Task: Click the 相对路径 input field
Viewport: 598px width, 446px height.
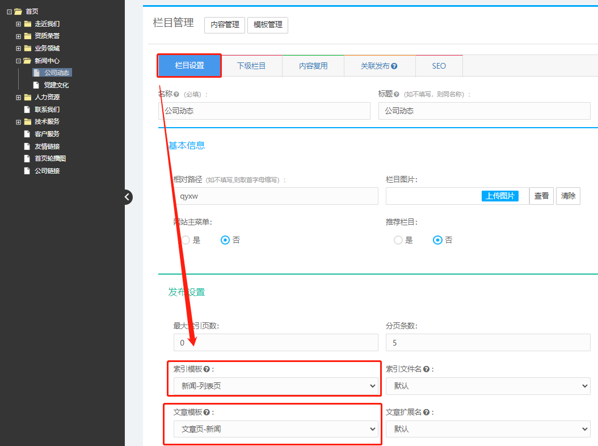Action: [x=276, y=196]
